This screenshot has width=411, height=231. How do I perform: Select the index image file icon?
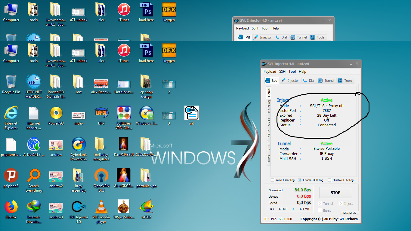[79, 115]
